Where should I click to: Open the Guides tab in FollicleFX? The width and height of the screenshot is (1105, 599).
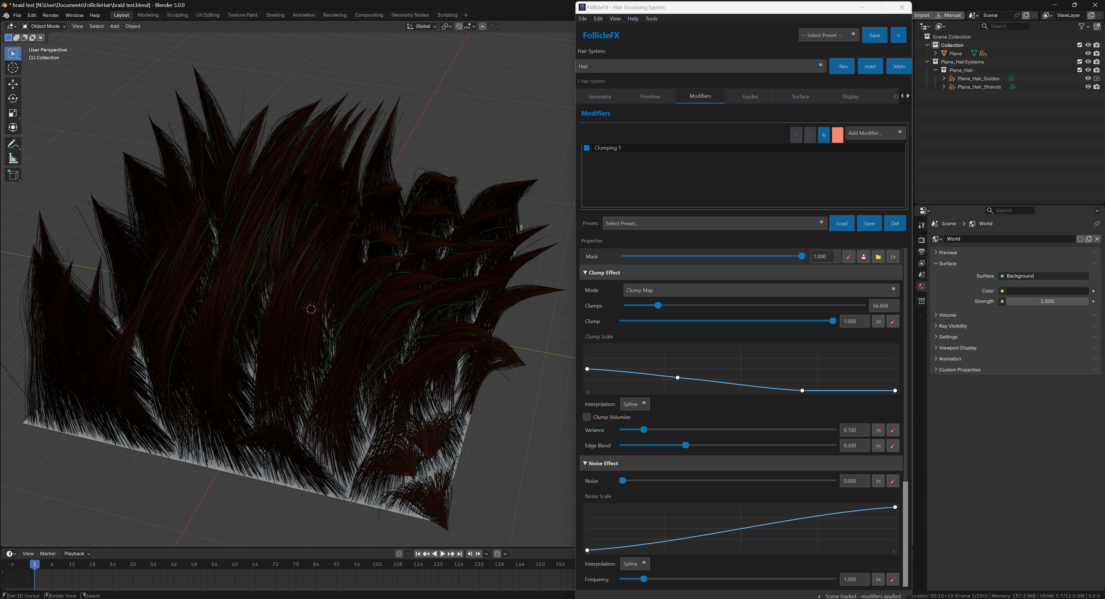(750, 96)
